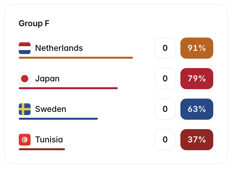Screen dimensions: 234x169
Task: Click the Tunisia flag icon
Action: [x=25, y=140]
